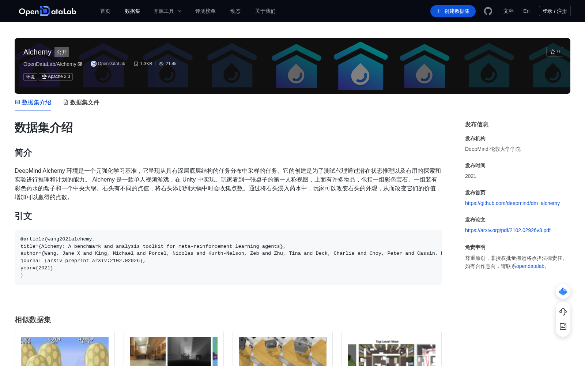Open the customer support headset icon

click(x=563, y=311)
